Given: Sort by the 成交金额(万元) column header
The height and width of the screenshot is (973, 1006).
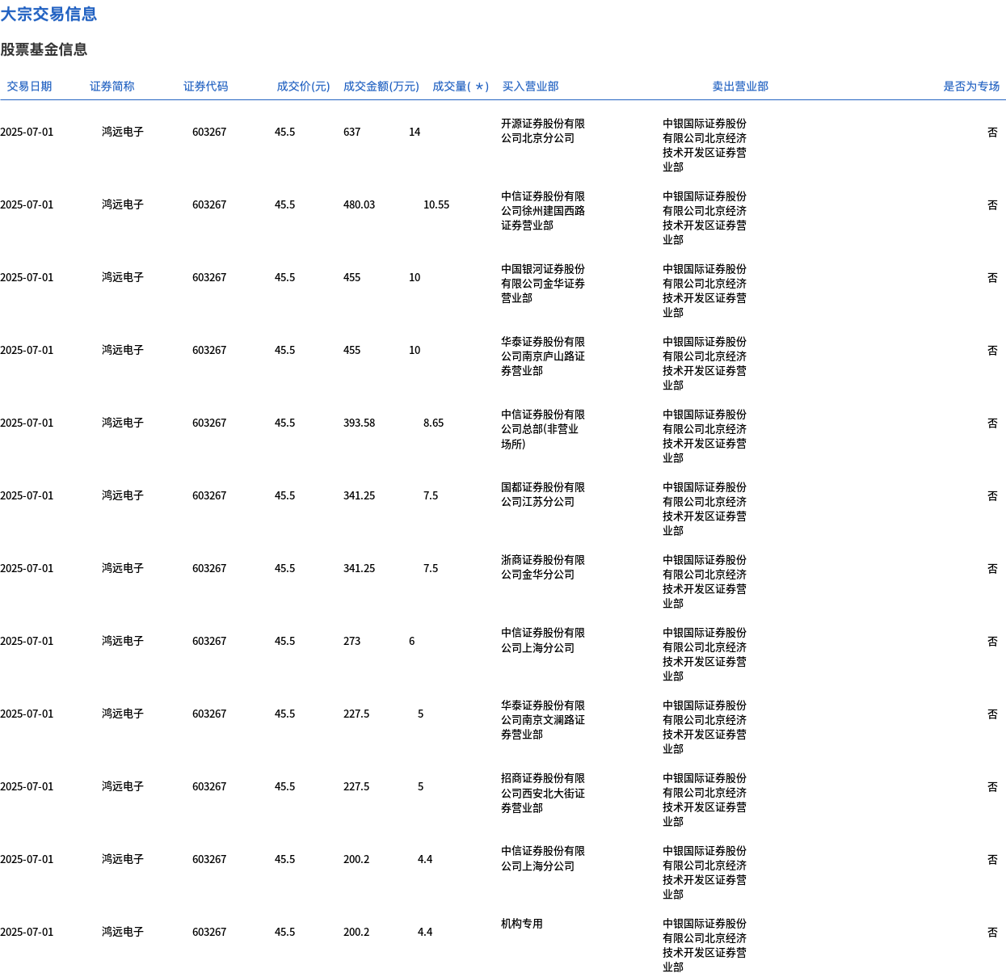Looking at the screenshot, I should coord(381,86).
